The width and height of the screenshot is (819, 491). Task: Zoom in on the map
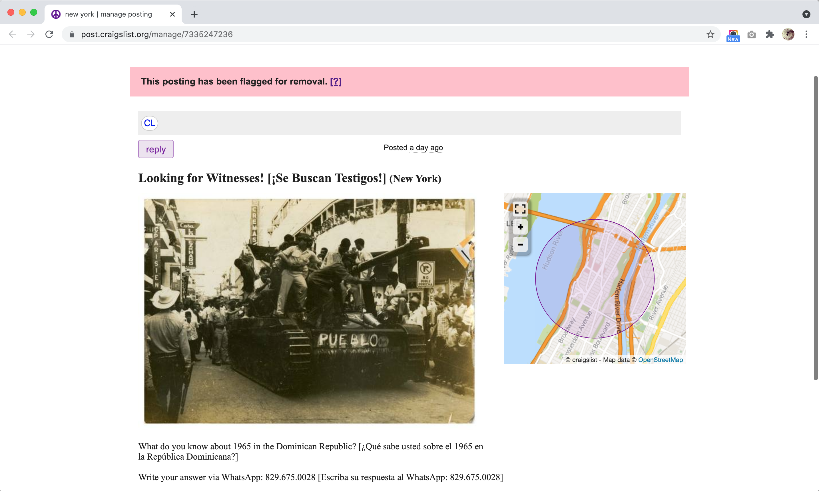520,227
